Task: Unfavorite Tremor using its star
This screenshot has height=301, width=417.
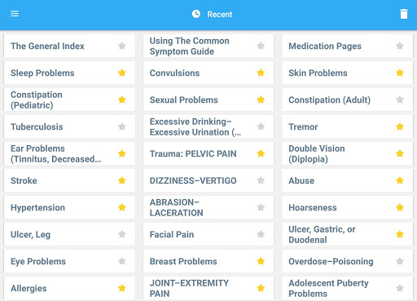Action: point(400,126)
